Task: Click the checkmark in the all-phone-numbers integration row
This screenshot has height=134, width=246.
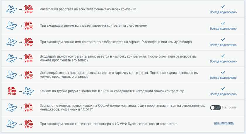Action: 223,6
